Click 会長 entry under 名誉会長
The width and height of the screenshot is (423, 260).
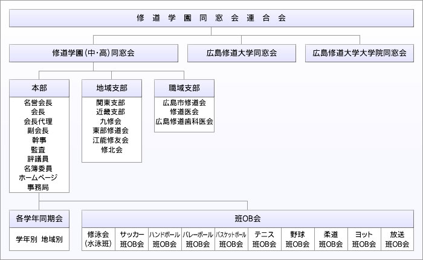point(38,112)
